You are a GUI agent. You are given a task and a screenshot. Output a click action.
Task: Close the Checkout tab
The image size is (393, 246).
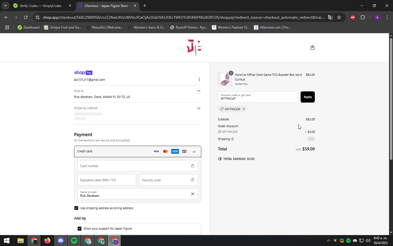point(135,6)
